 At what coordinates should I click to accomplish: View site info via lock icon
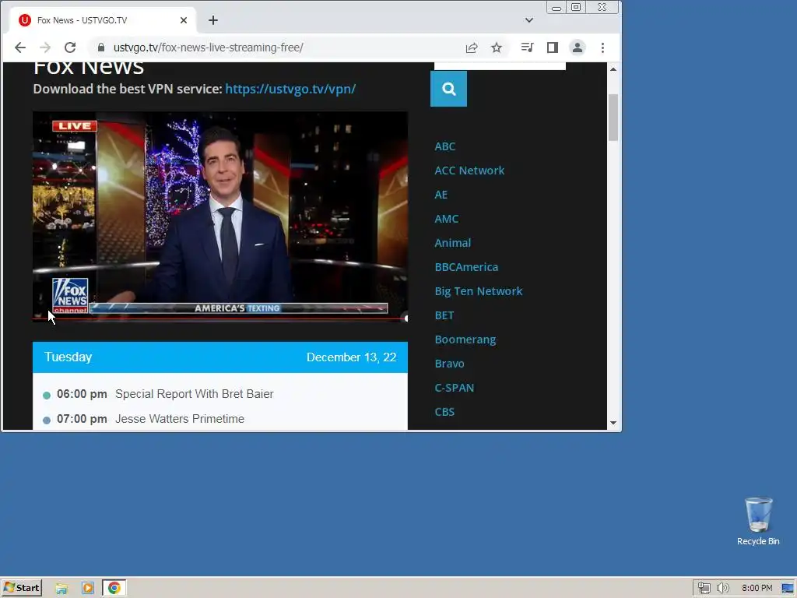click(100, 47)
